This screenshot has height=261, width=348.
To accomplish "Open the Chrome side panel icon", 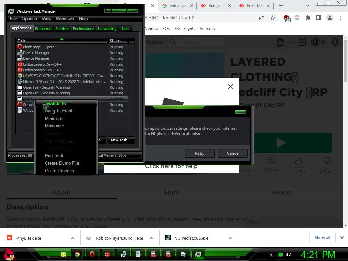I will (x=319, y=18).
